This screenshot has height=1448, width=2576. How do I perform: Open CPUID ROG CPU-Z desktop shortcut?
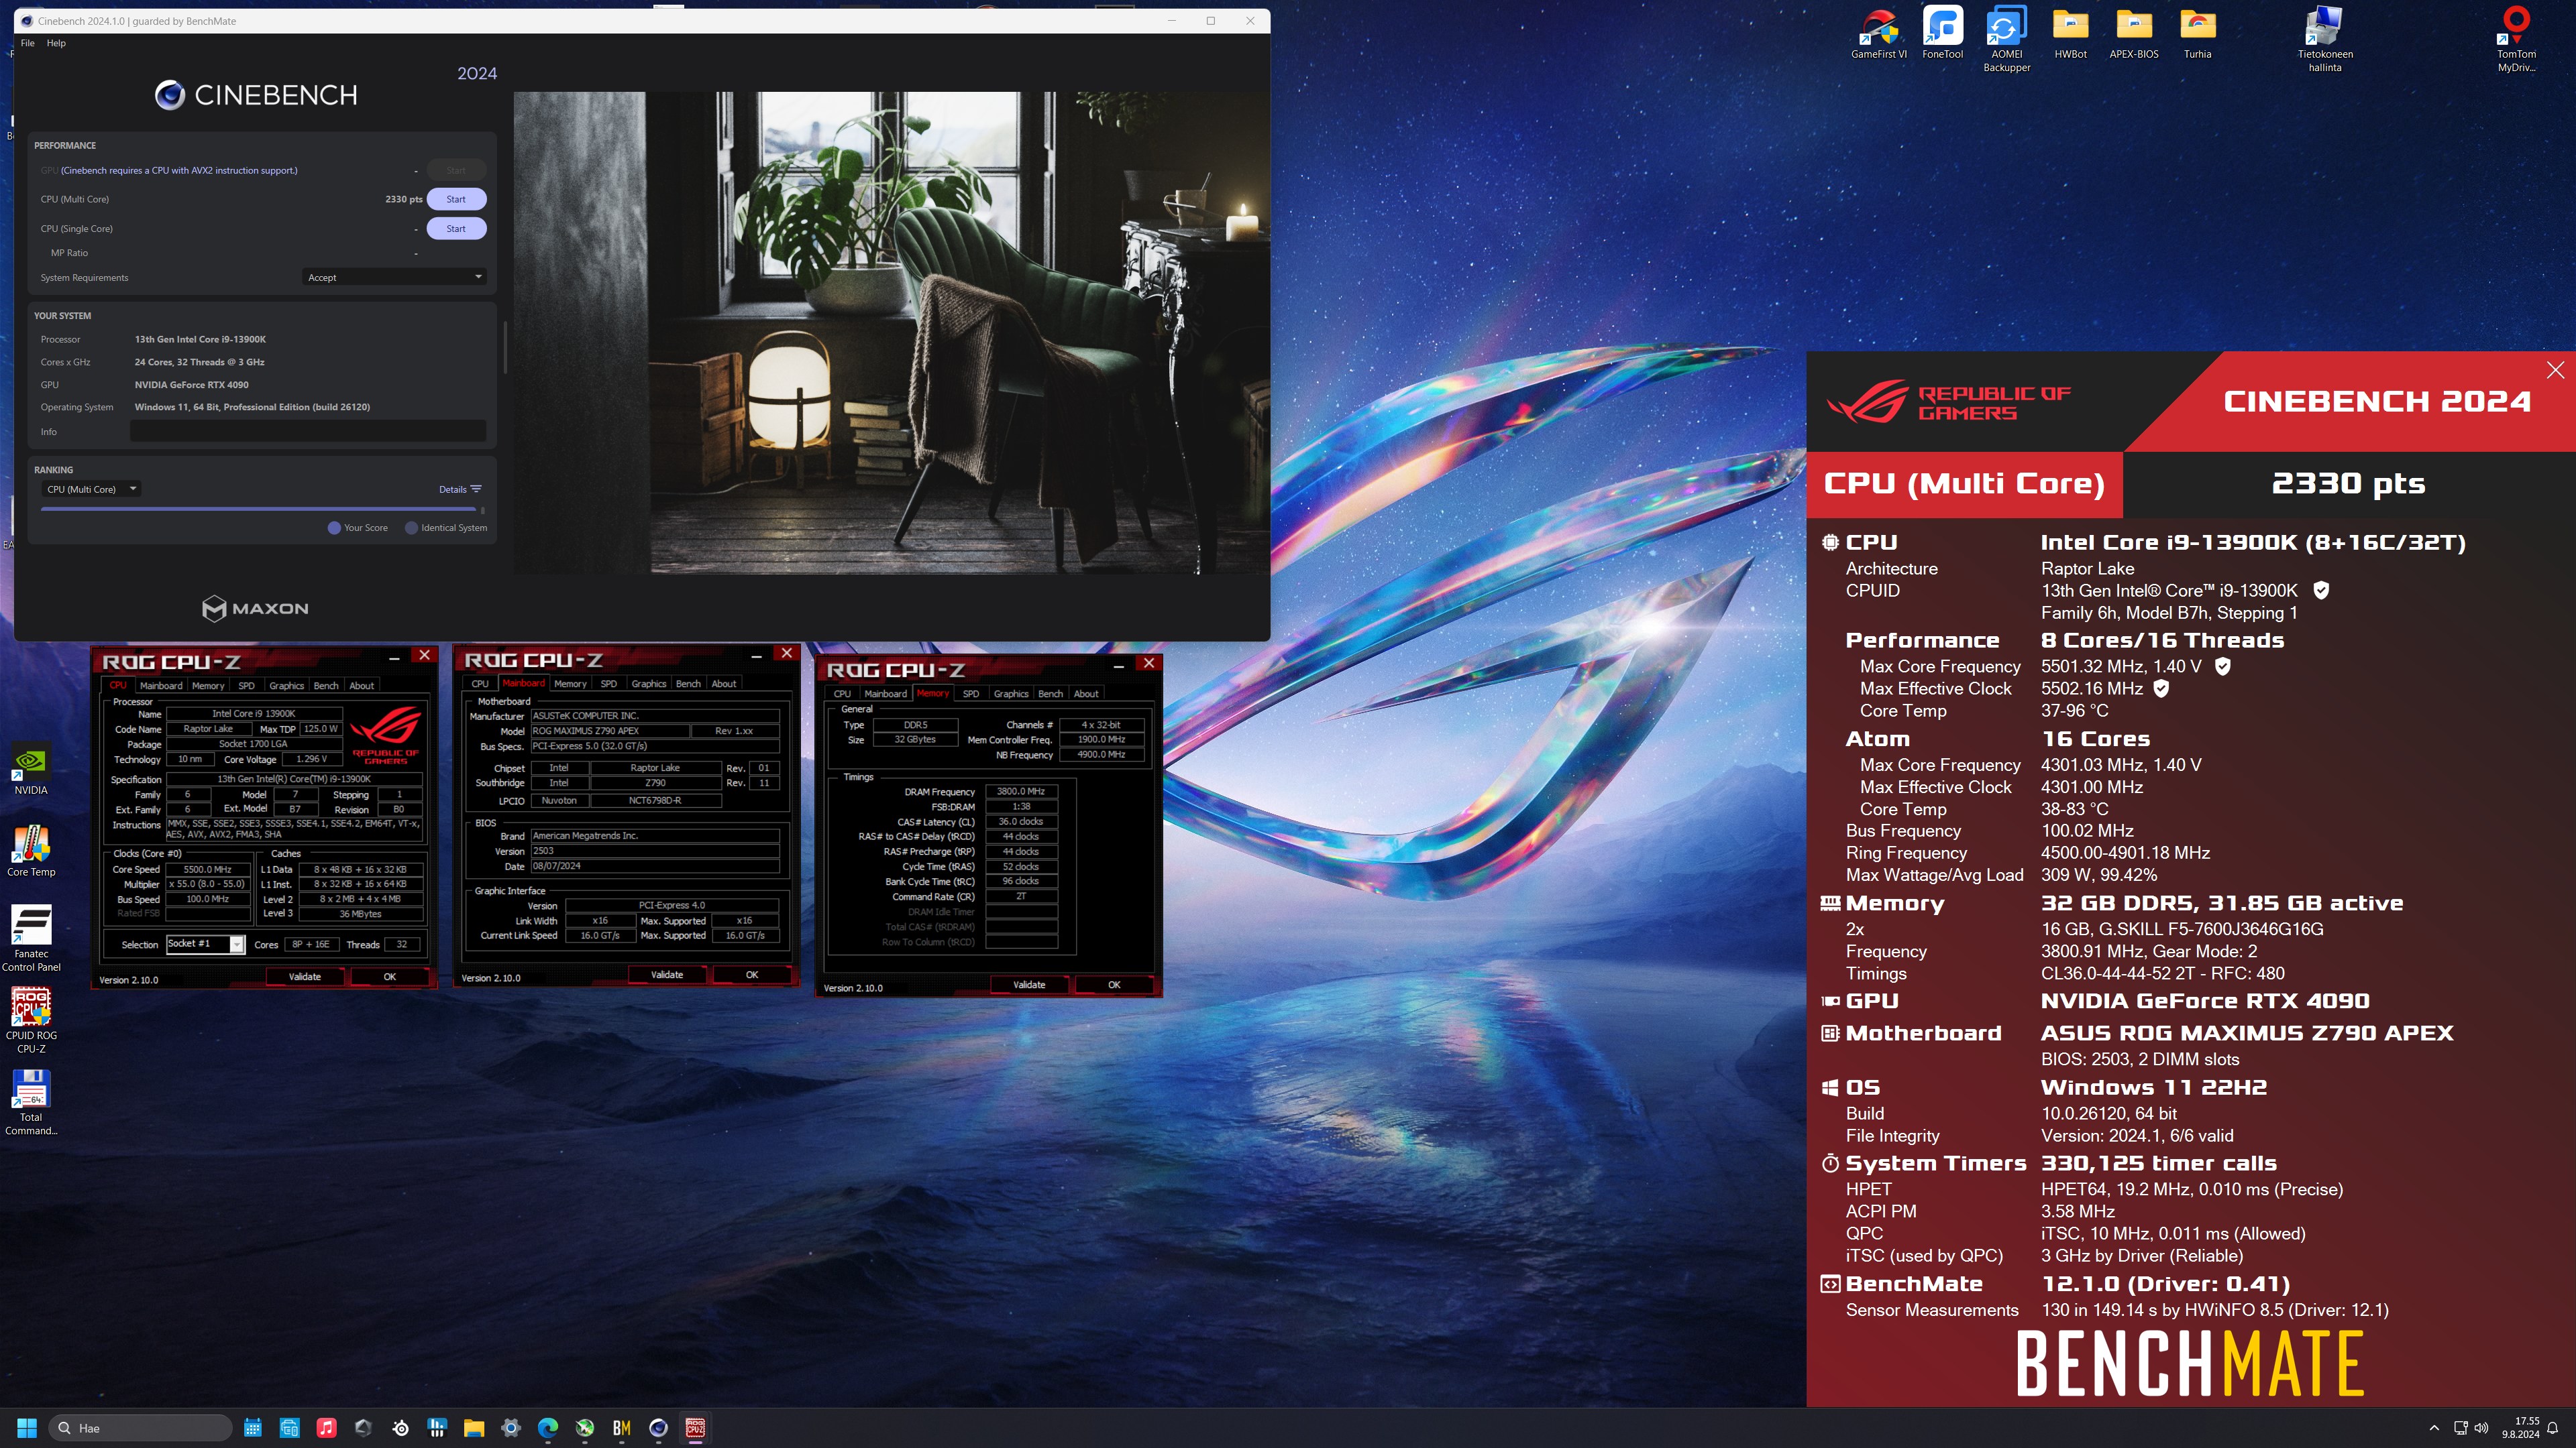tap(30, 1020)
